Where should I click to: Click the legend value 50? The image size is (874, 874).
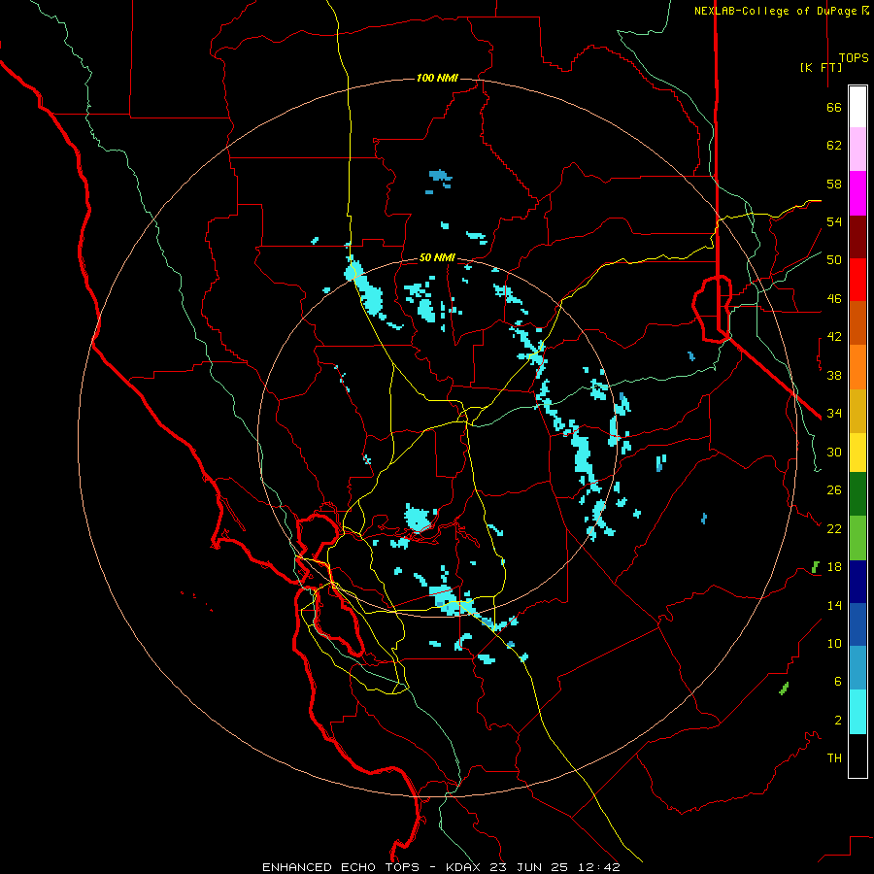[834, 260]
